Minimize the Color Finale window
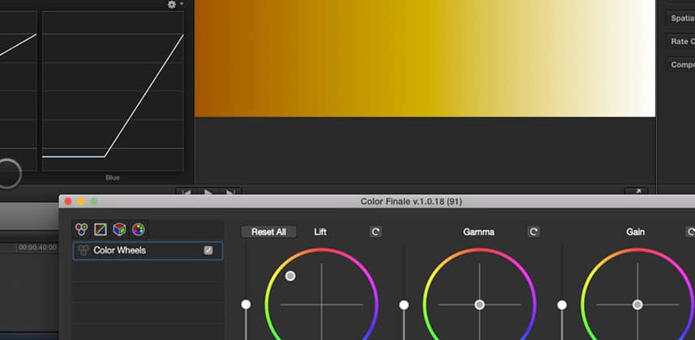The image size is (695, 340). [x=81, y=202]
